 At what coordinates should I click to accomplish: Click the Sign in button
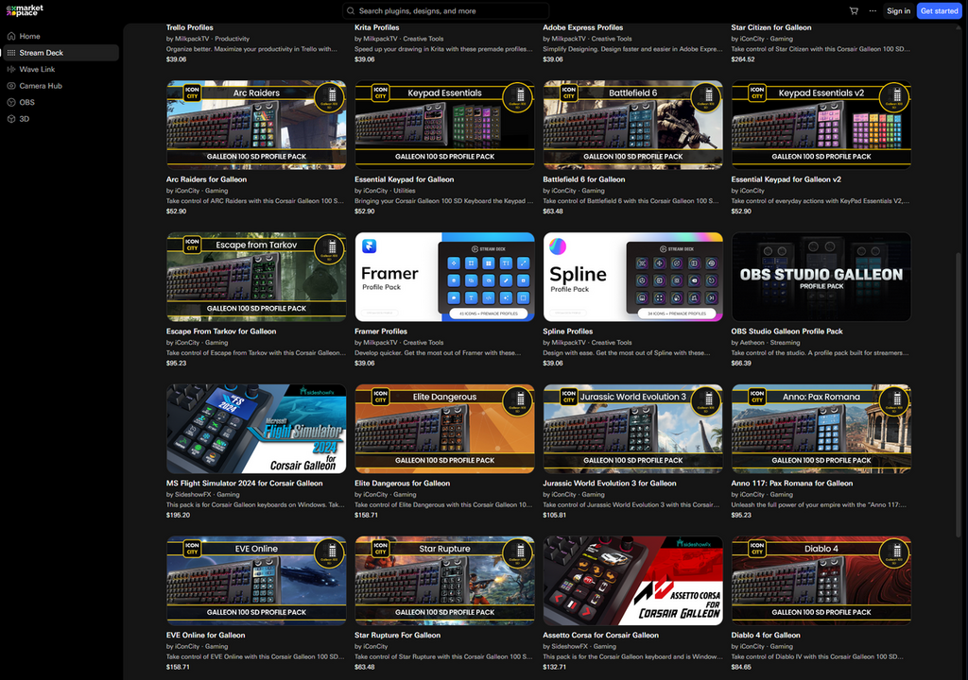click(898, 10)
